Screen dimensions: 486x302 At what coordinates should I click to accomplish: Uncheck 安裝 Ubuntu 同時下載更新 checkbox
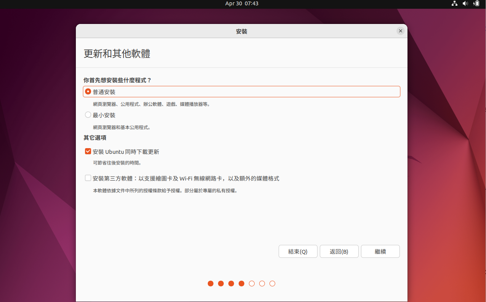point(88,152)
